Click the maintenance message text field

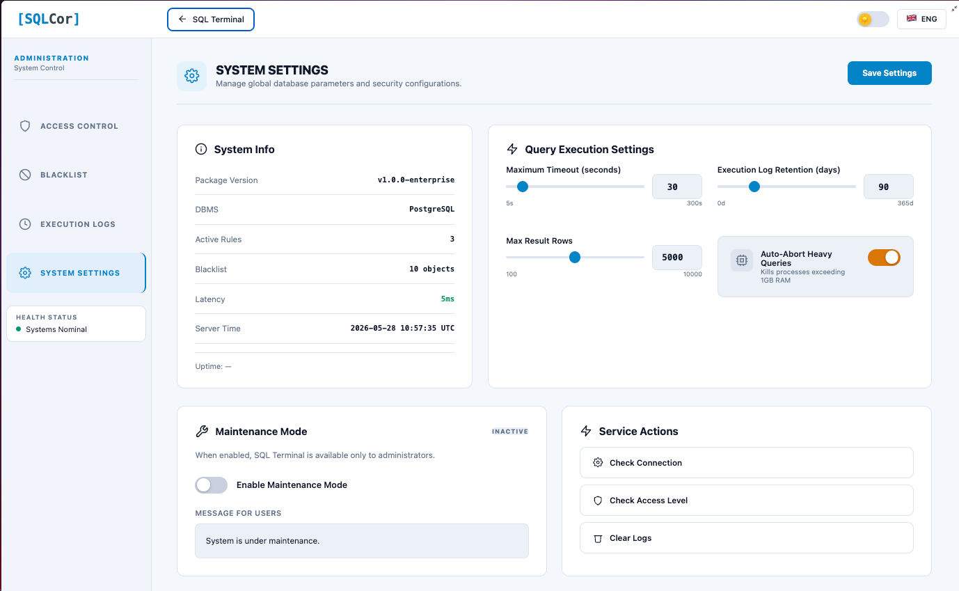point(362,541)
